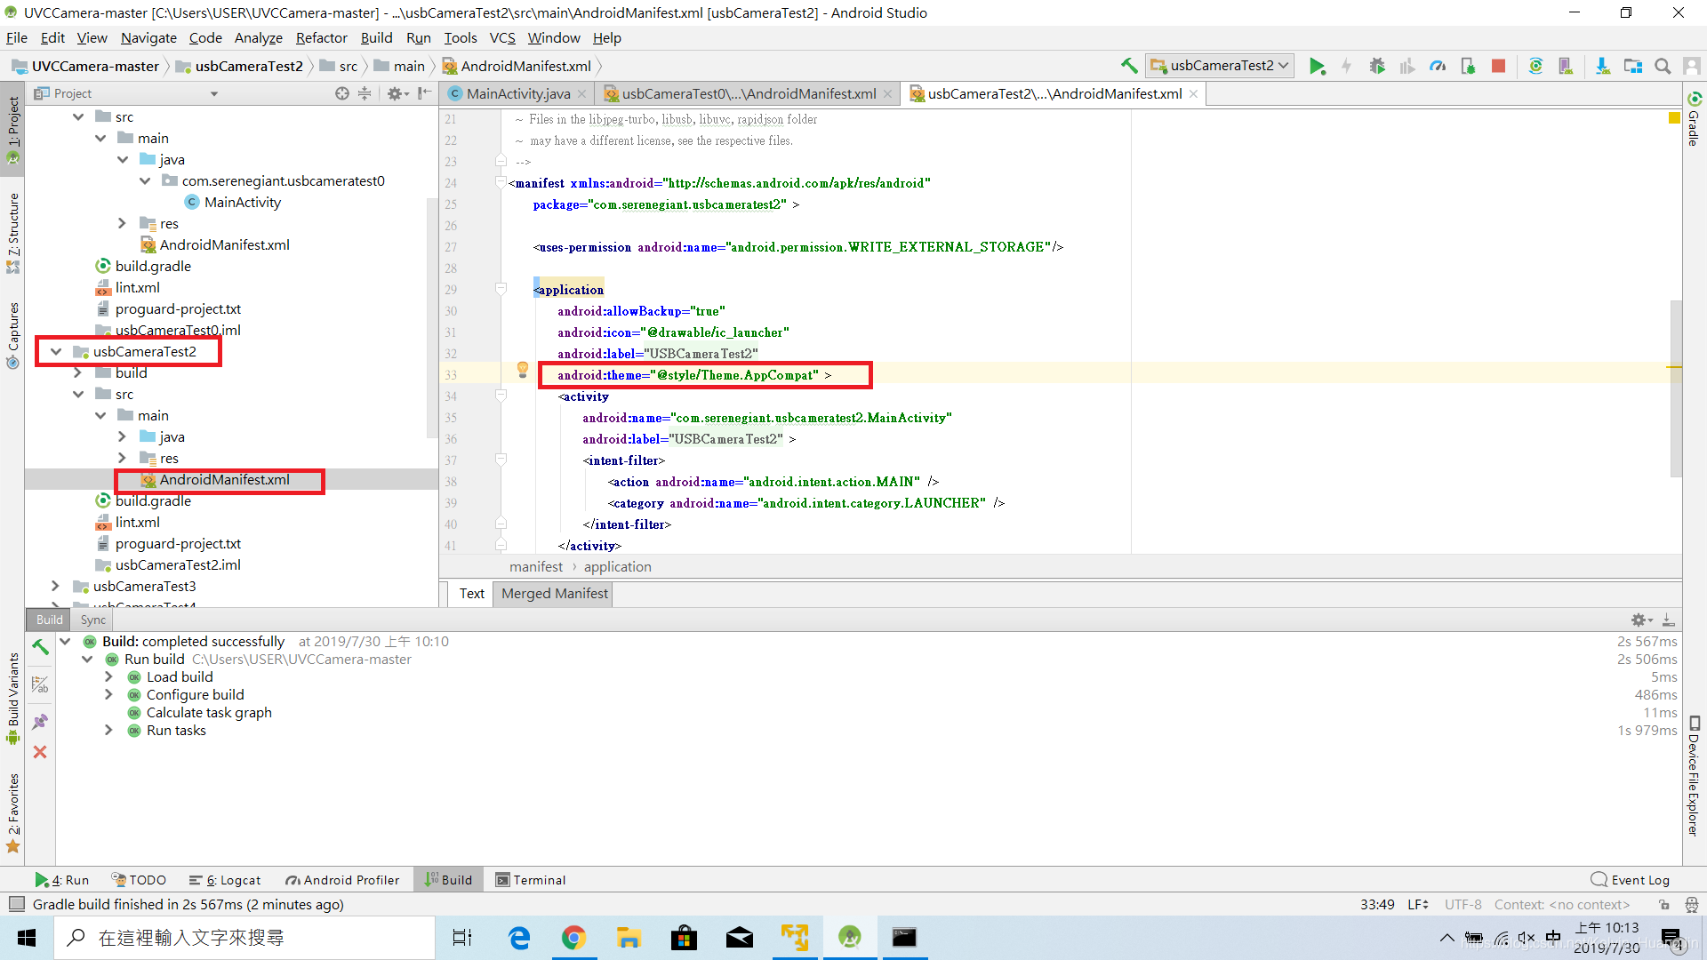Click the usbCameraTest2 breadcrumb in navigation bar
This screenshot has height=960, width=1707.
pos(239,66)
